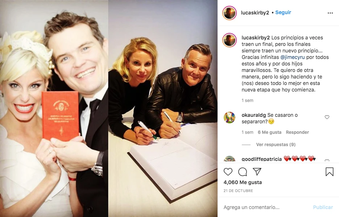The width and height of the screenshot is (339, 217).
Task: Reply to okauraldg via Responder
Action: (x=297, y=132)
